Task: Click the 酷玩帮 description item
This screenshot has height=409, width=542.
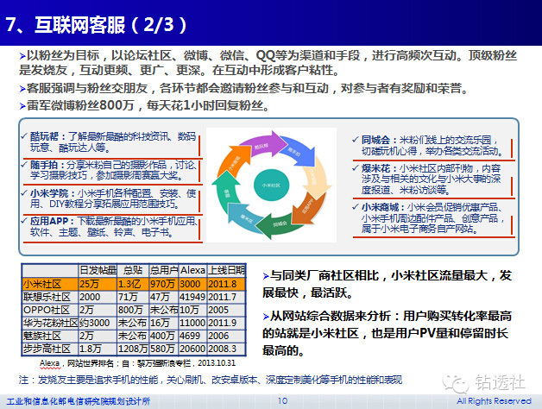Action: (111, 142)
